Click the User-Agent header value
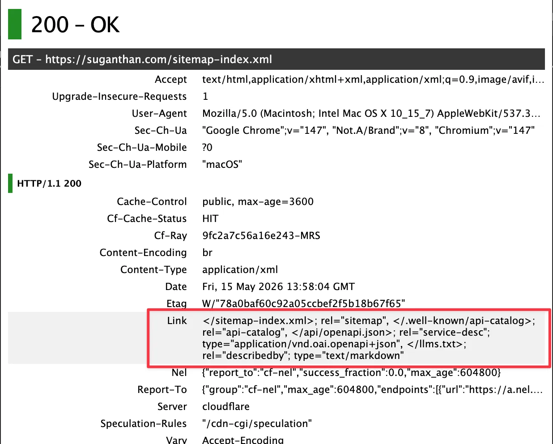 pos(371,114)
